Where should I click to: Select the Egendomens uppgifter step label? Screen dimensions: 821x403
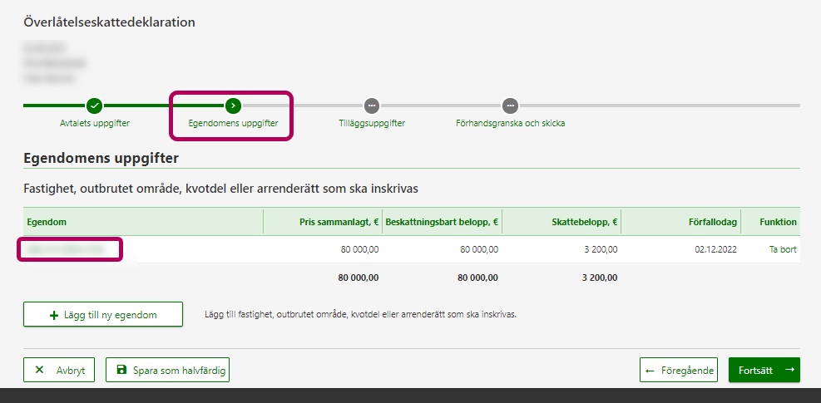click(232, 124)
